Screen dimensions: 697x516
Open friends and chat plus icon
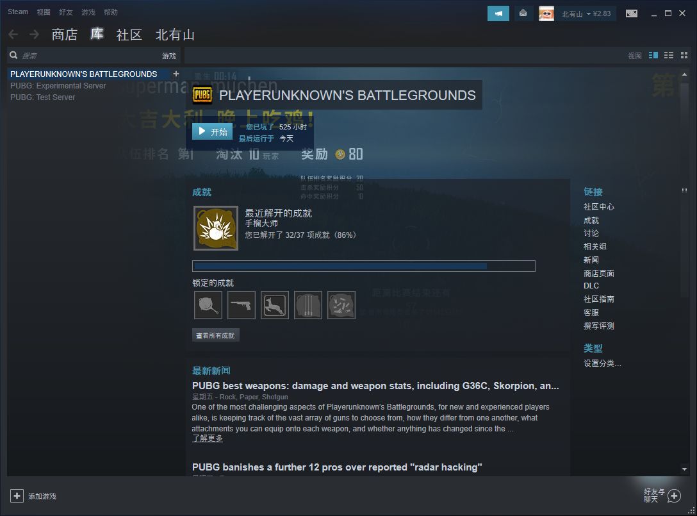pyautogui.click(x=675, y=495)
